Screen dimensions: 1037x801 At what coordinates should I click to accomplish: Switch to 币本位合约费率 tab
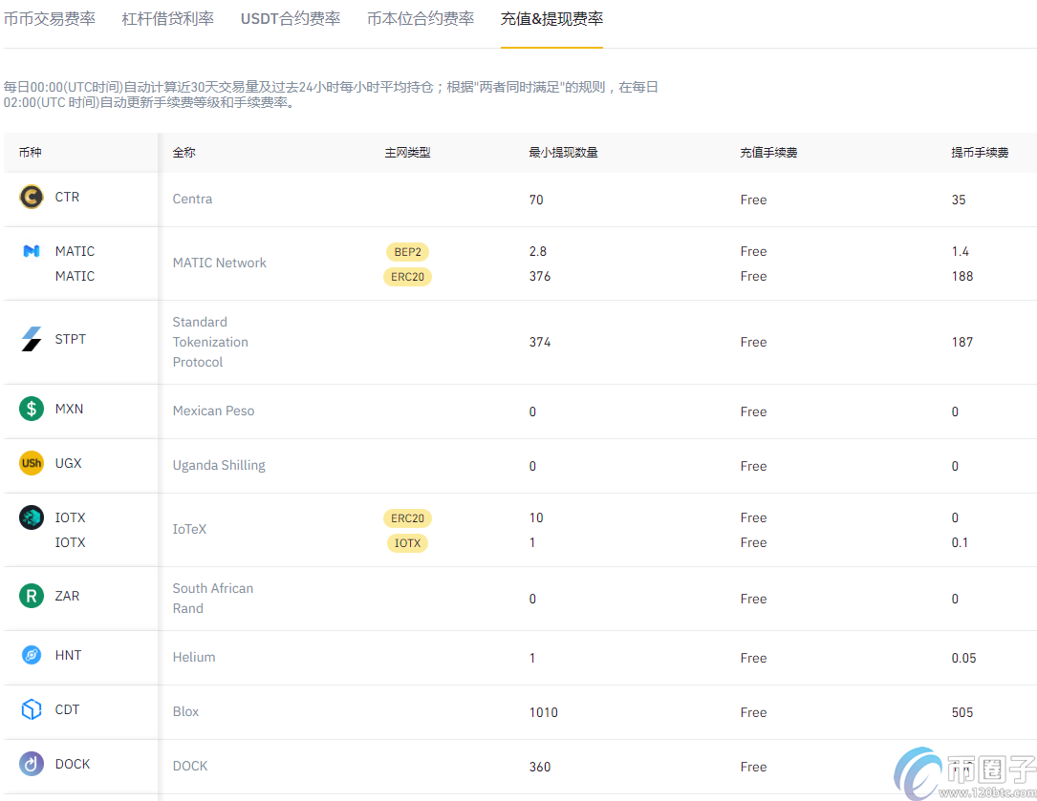[x=421, y=18]
